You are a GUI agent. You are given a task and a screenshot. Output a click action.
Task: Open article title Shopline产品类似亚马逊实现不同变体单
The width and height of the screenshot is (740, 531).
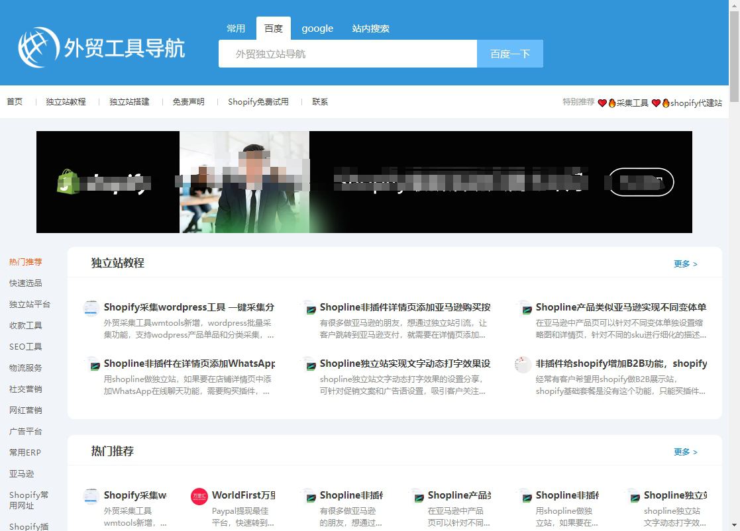[x=621, y=307]
